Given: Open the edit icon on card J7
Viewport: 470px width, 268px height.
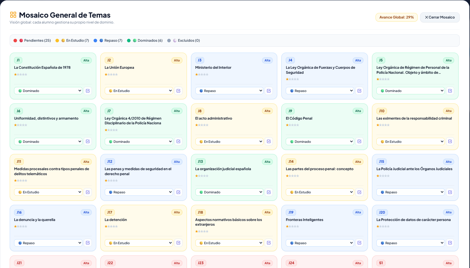Looking at the screenshot, I should tap(178, 141).
